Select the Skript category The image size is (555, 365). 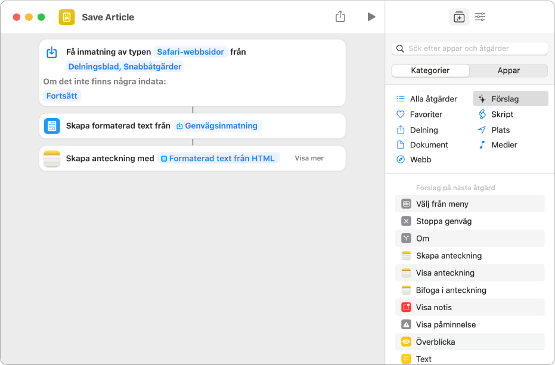(502, 114)
